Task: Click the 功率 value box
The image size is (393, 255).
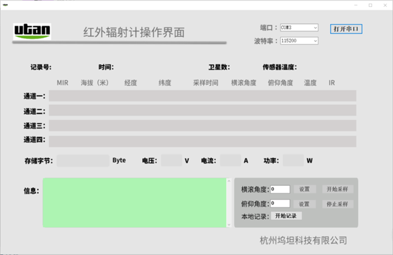Action: [293, 161]
